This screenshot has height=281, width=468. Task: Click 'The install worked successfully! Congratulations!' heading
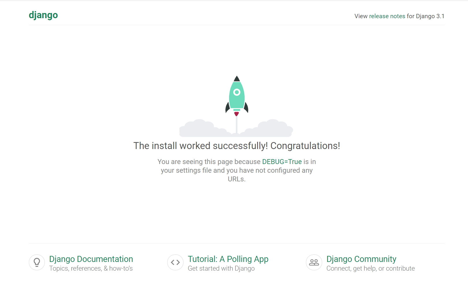237,146
